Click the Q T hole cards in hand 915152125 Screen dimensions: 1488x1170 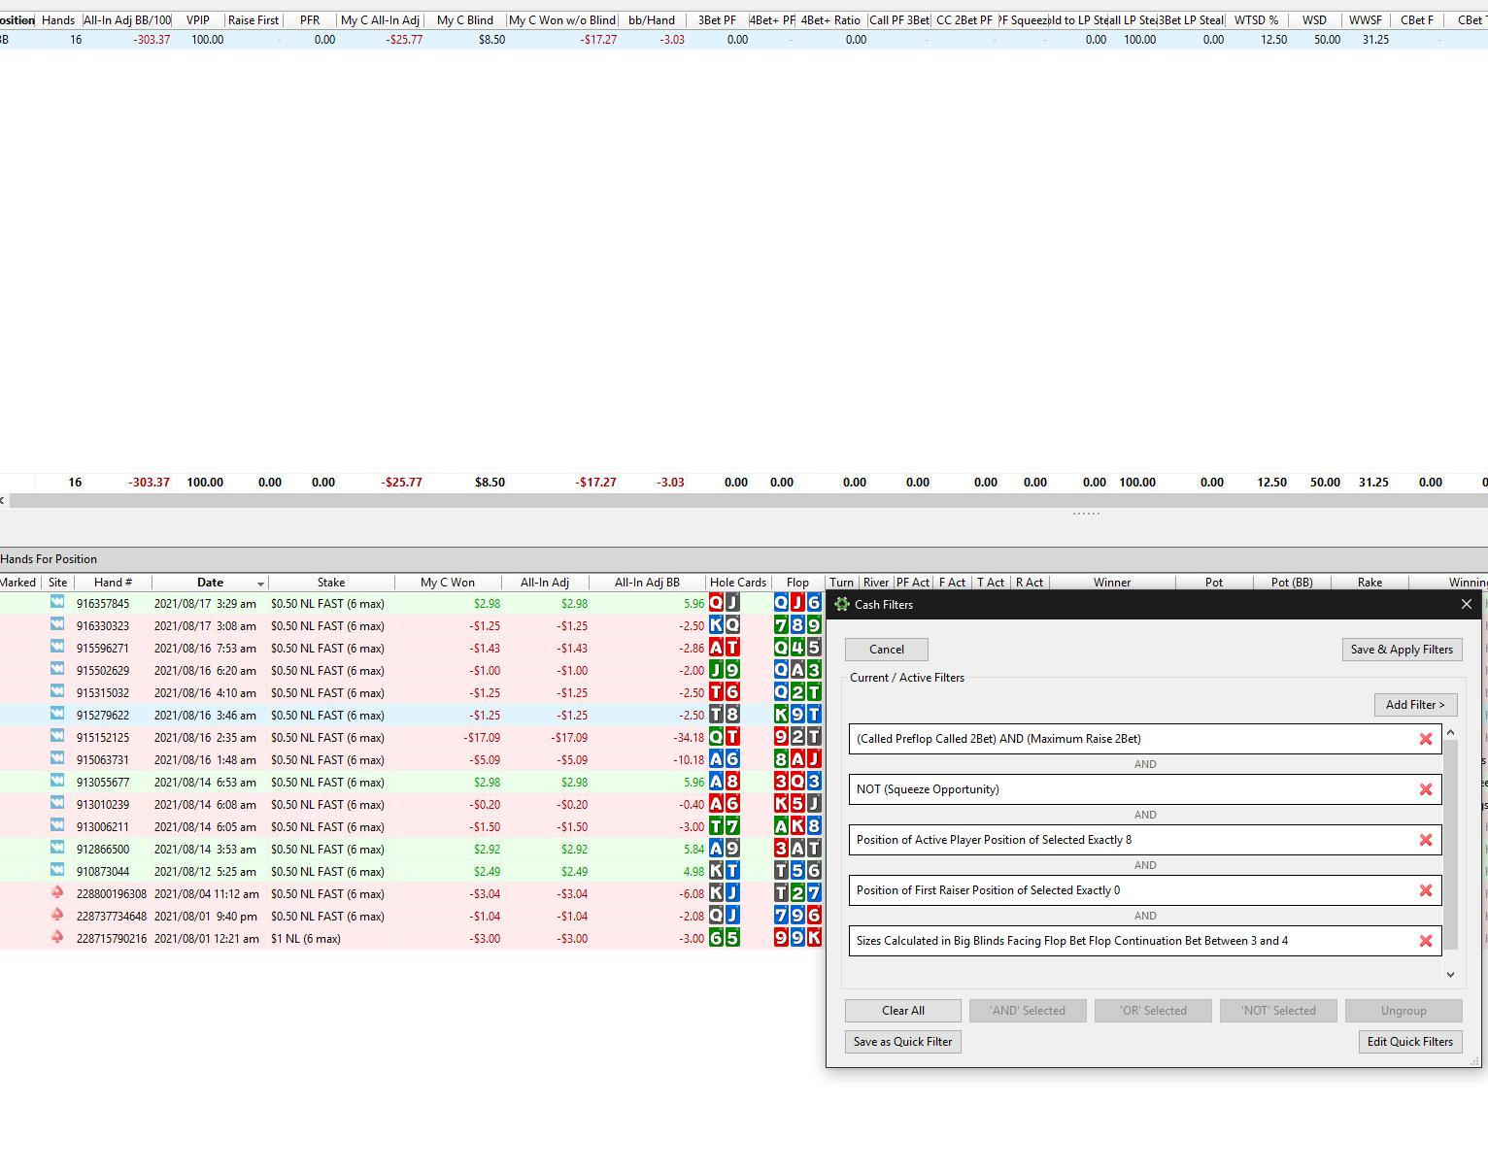[x=725, y=737]
